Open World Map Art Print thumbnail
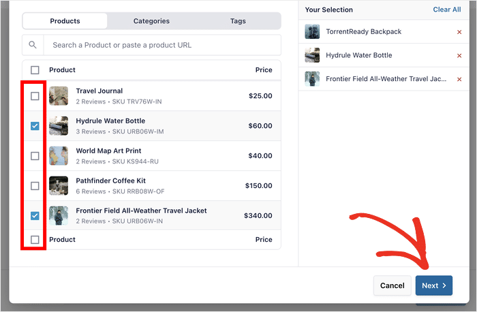This screenshot has height=312, width=477. click(x=59, y=156)
